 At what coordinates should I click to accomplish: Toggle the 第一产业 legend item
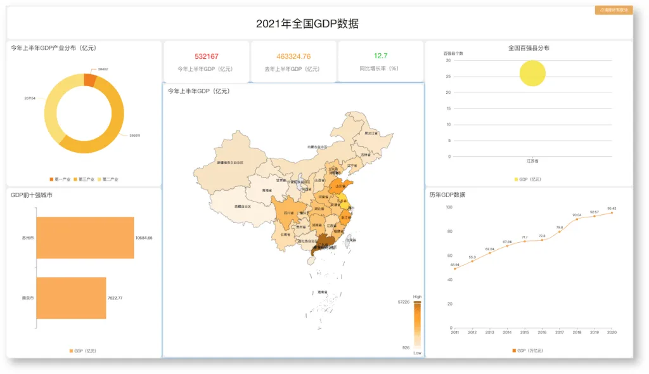[60, 179]
